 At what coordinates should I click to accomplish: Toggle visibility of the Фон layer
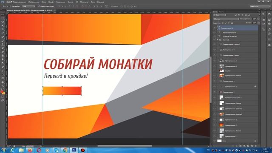tap(214, 141)
